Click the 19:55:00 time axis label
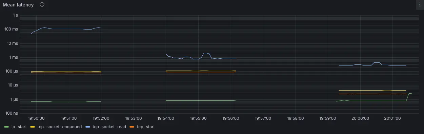This screenshot has height=134, width=424. pyautogui.click(x=198, y=118)
